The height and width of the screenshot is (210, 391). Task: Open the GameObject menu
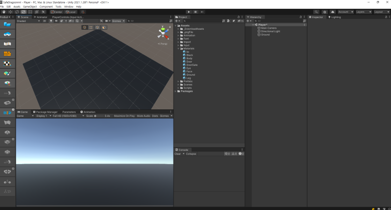click(x=30, y=7)
